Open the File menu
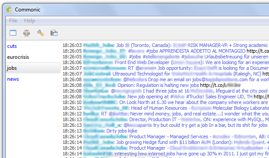 (13, 21)
